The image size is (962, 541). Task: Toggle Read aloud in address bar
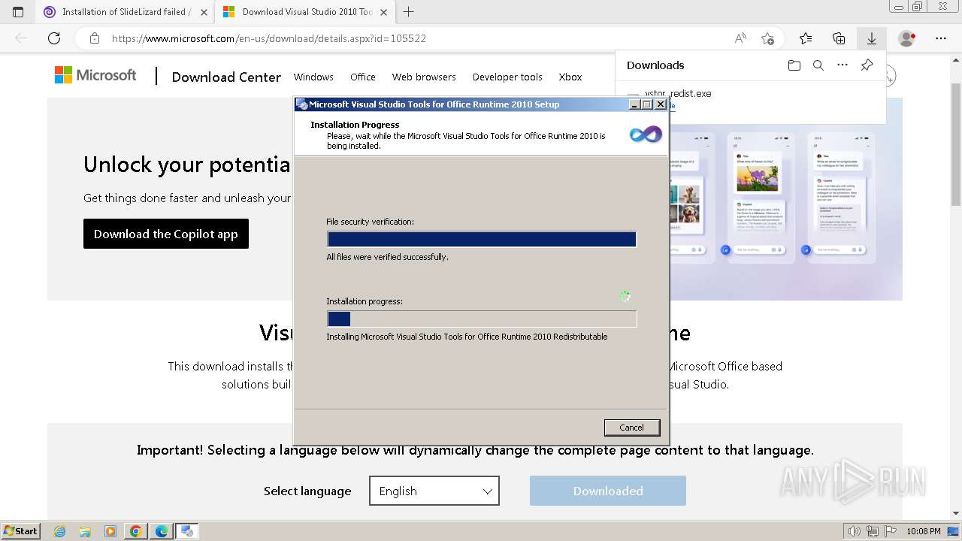[x=740, y=38]
